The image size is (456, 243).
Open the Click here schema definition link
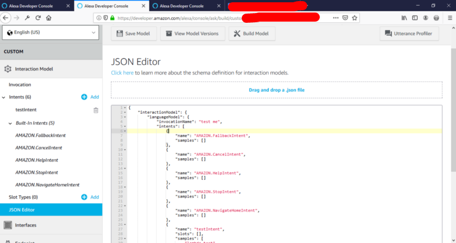pos(122,73)
